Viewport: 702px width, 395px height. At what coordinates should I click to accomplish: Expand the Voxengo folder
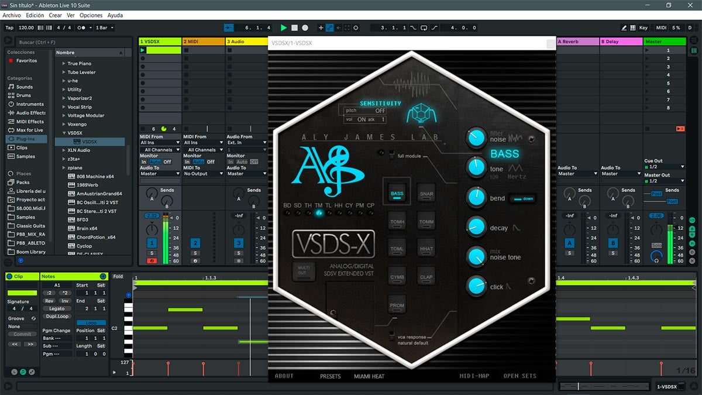tap(64, 124)
